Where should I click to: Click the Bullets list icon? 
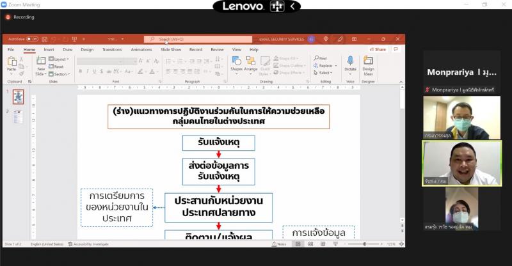point(168,61)
